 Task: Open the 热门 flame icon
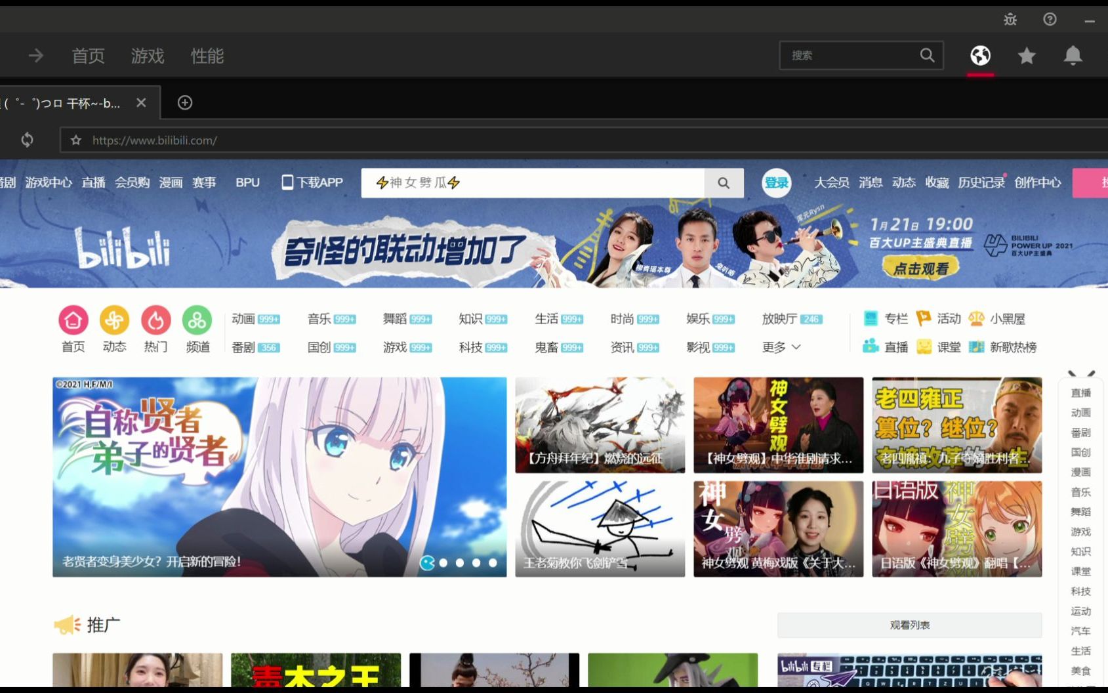155,320
